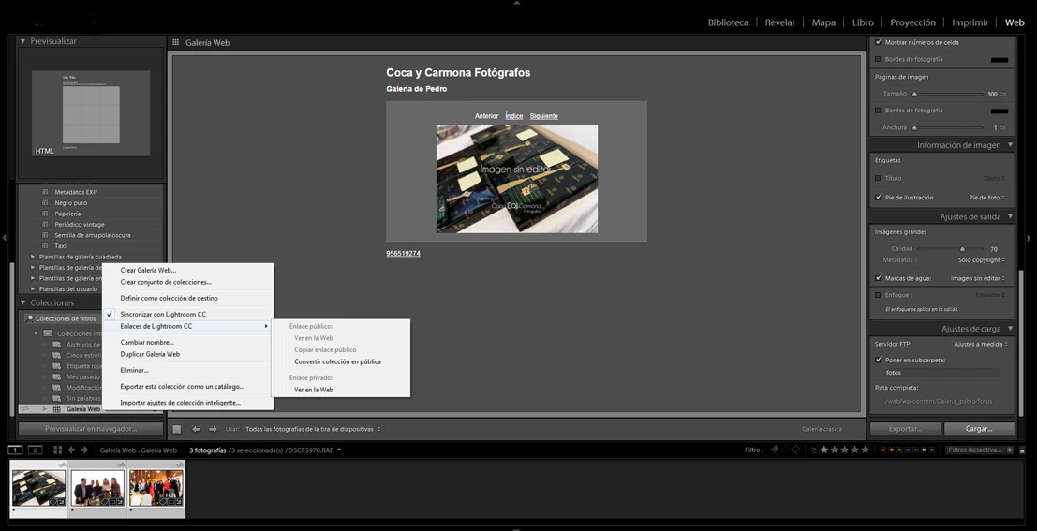Open Servidor FTP Ajustes a medida dropdown
This screenshot has width=1037, height=531.
(980, 345)
